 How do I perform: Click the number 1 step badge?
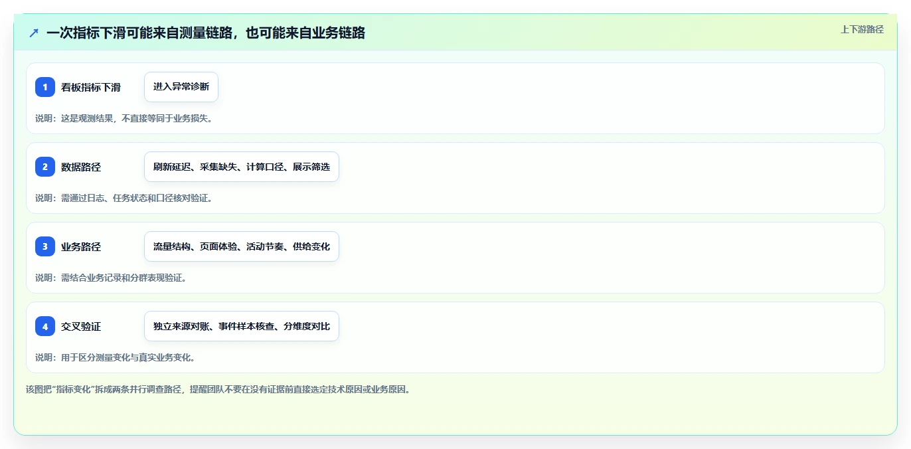(x=45, y=87)
